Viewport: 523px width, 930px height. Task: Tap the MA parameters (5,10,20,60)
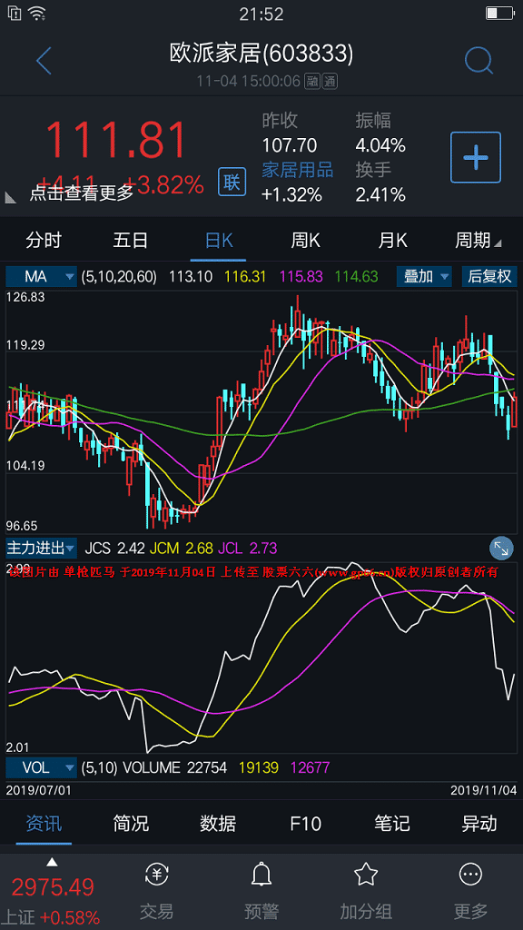[x=119, y=276]
